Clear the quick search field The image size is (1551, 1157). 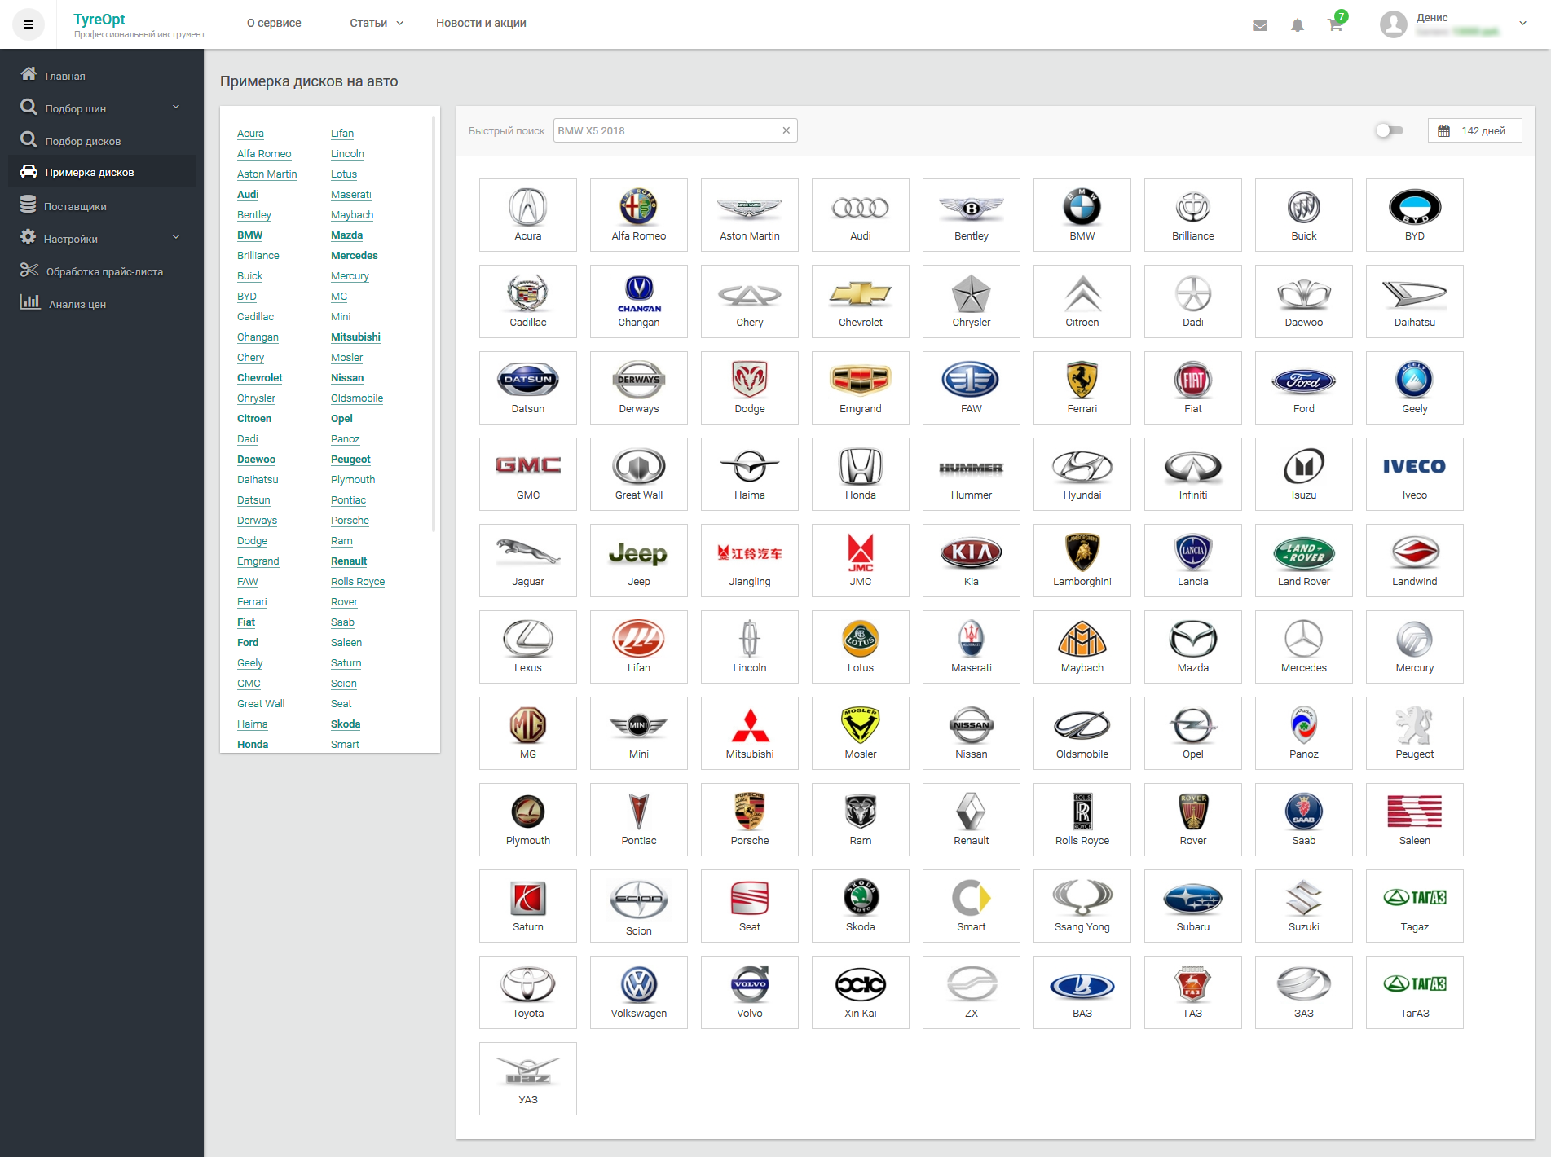point(787,130)
